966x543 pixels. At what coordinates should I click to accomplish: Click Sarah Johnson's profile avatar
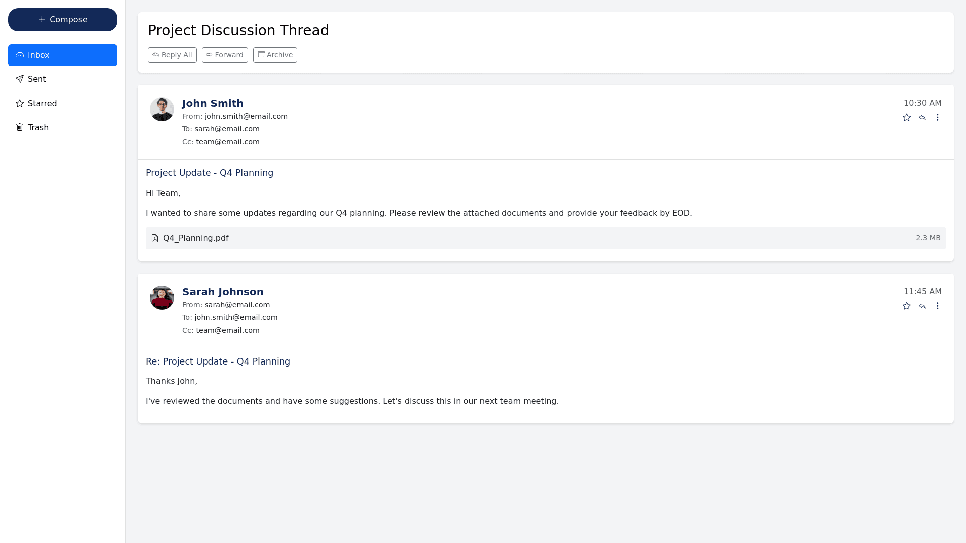[x=162, y=298]
